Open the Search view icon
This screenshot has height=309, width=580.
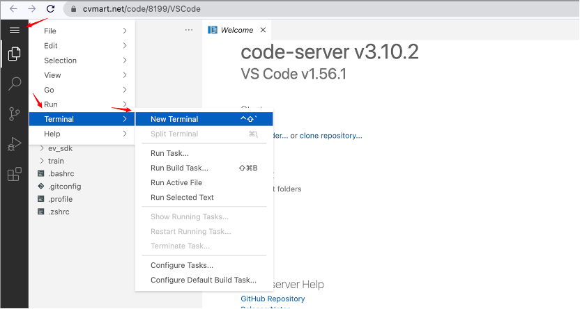coord(14,84)
